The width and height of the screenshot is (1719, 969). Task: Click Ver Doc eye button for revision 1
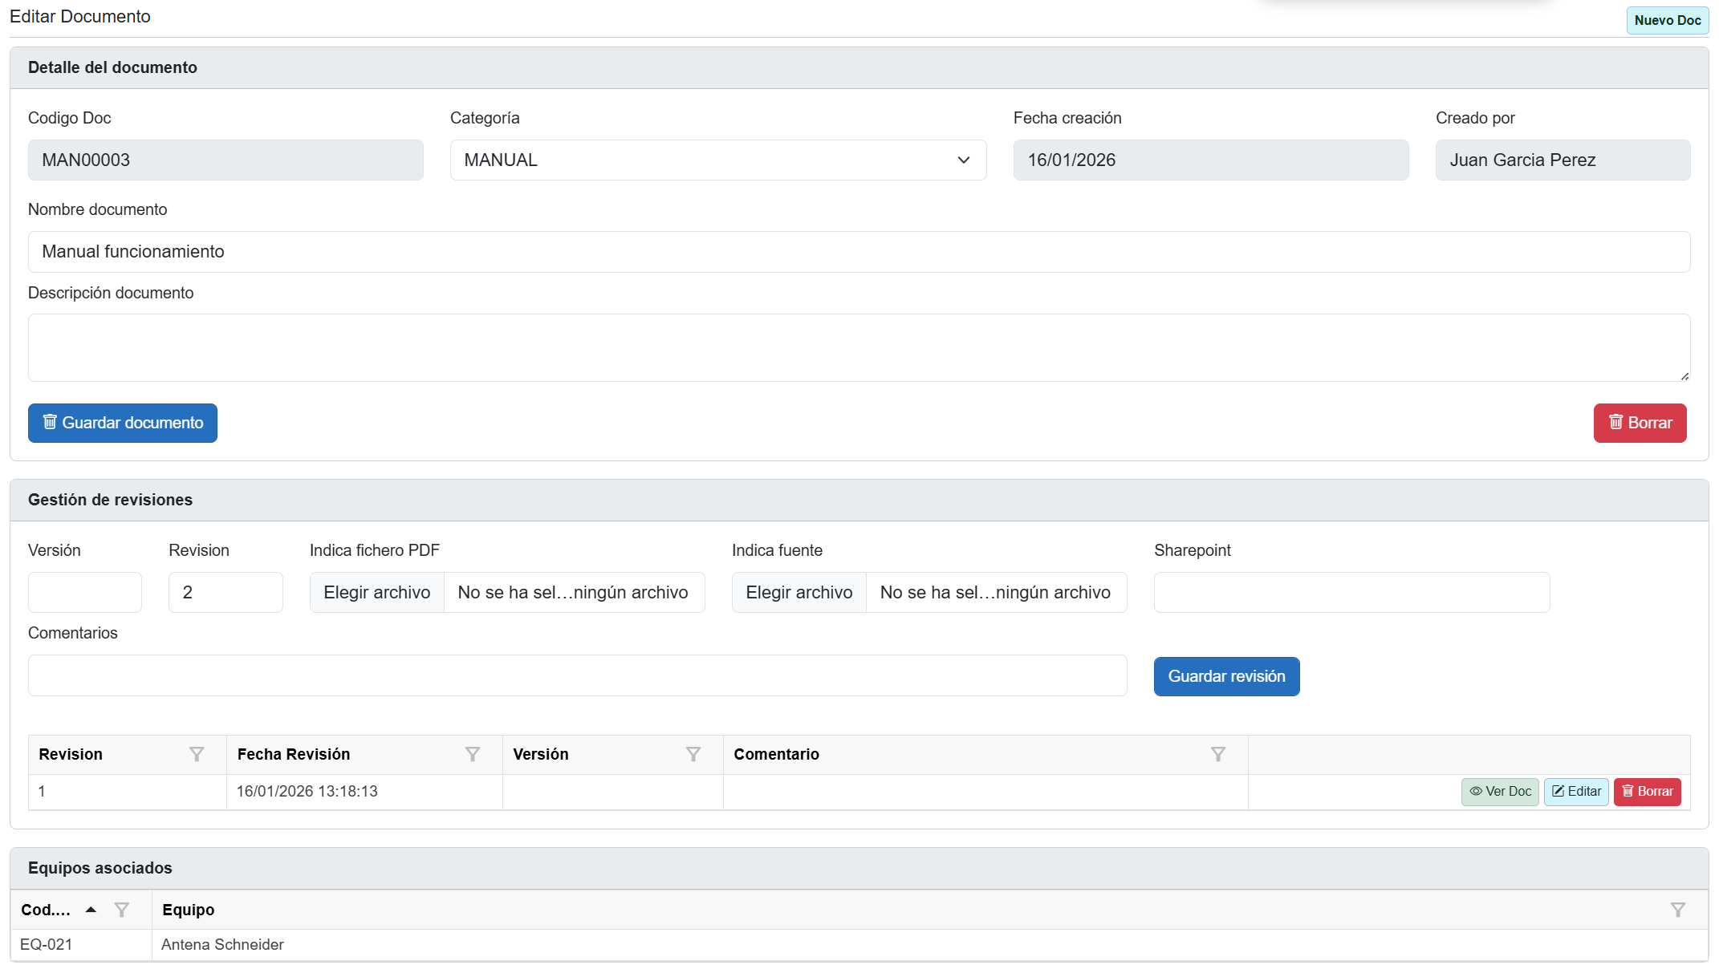point(1500,792)
